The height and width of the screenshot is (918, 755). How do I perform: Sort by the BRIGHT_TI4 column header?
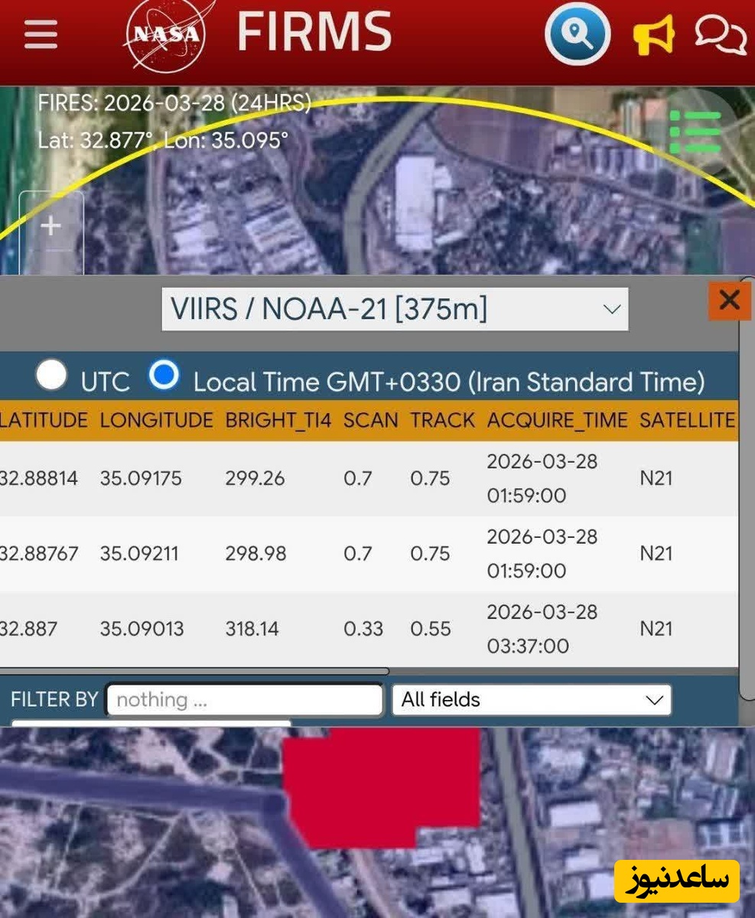[278, 420]
